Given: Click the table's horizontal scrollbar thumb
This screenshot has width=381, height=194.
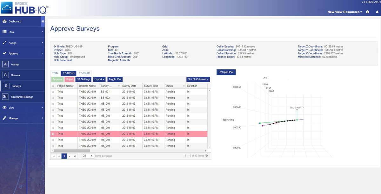Looking at the screenshot, I should (x=72, y=151).
